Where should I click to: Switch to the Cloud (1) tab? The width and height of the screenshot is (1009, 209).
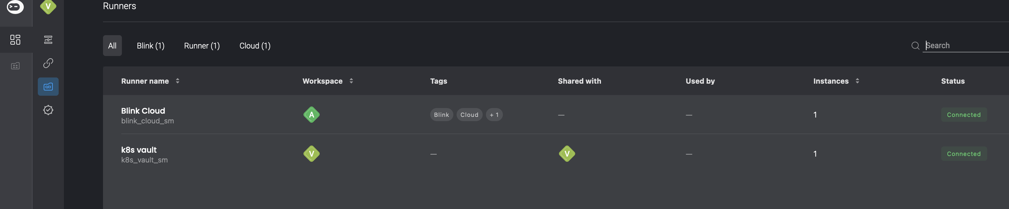pyautogui.click(x=255, y=46)
